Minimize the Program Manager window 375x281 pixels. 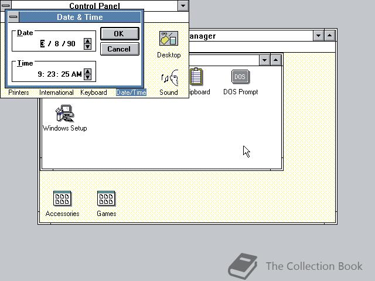319,36
